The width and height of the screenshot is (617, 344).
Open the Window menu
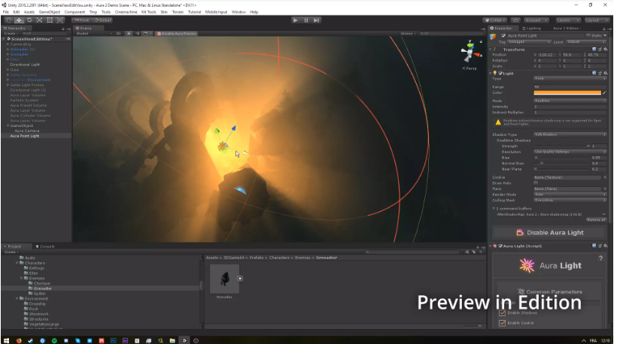pyautogui.click(x=239, y=12)
